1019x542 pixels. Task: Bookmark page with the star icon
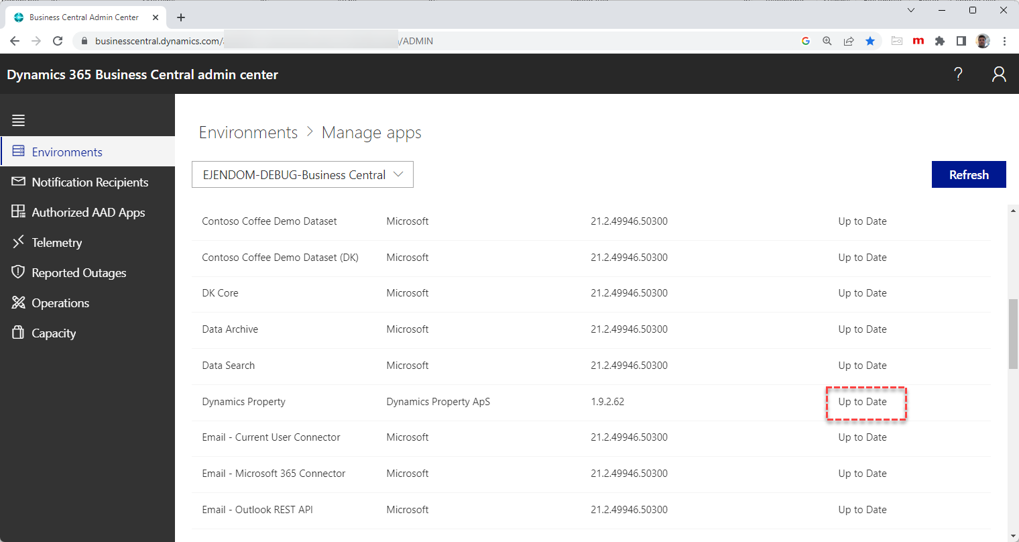870,41
